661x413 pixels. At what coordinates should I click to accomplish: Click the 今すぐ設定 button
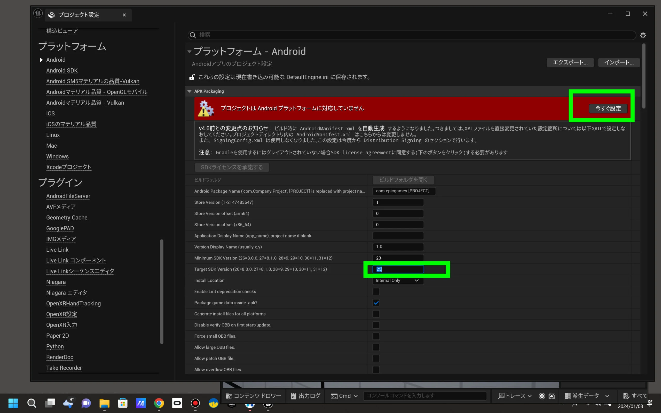tap(608, 108)
